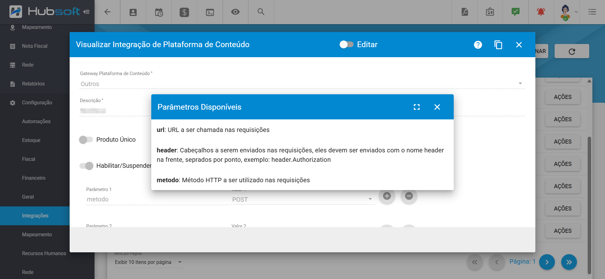The width and height of the screenshot is (605, 279).
Task: Click the dollar sign financial icon
Action: pyautogui.click(x=184, y=12)
